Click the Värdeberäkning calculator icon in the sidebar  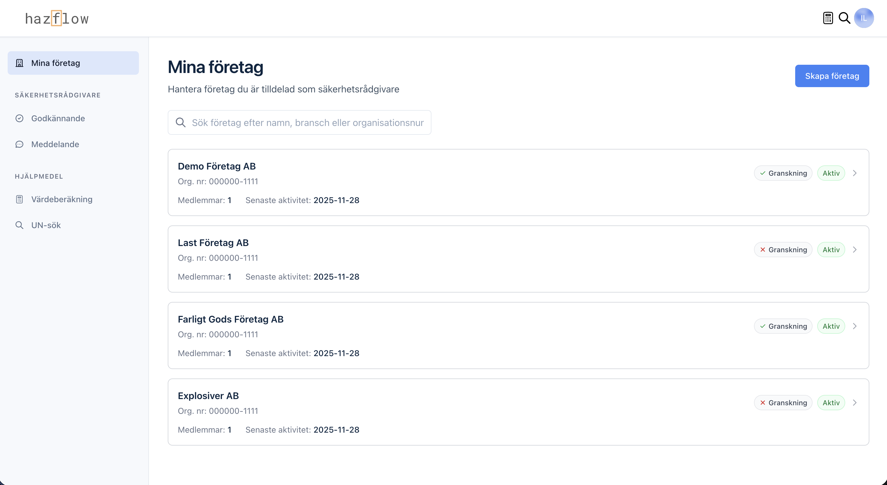20,199
